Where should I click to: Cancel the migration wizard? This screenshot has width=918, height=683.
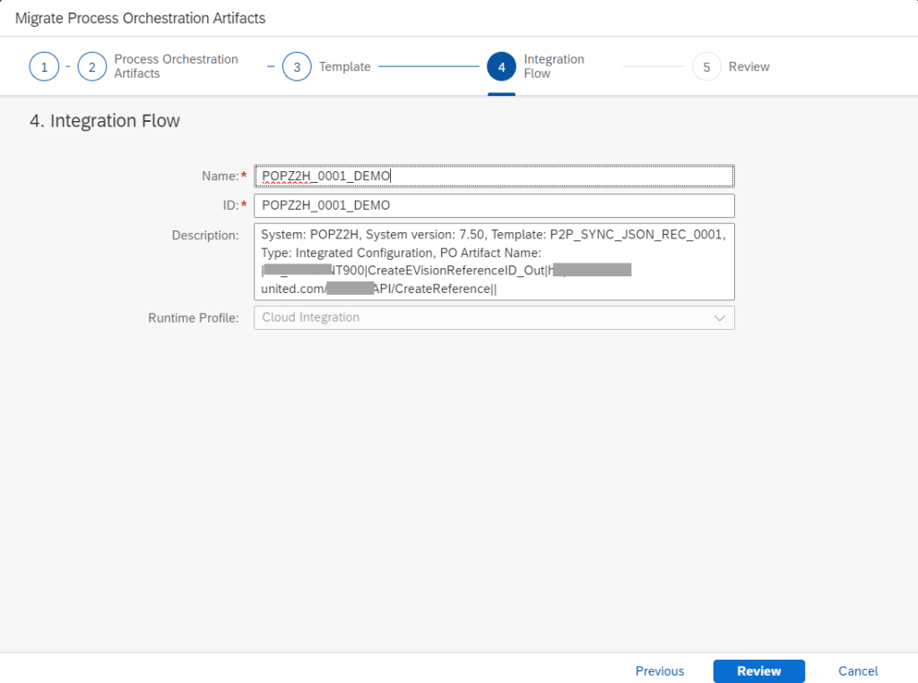(857, 671)
